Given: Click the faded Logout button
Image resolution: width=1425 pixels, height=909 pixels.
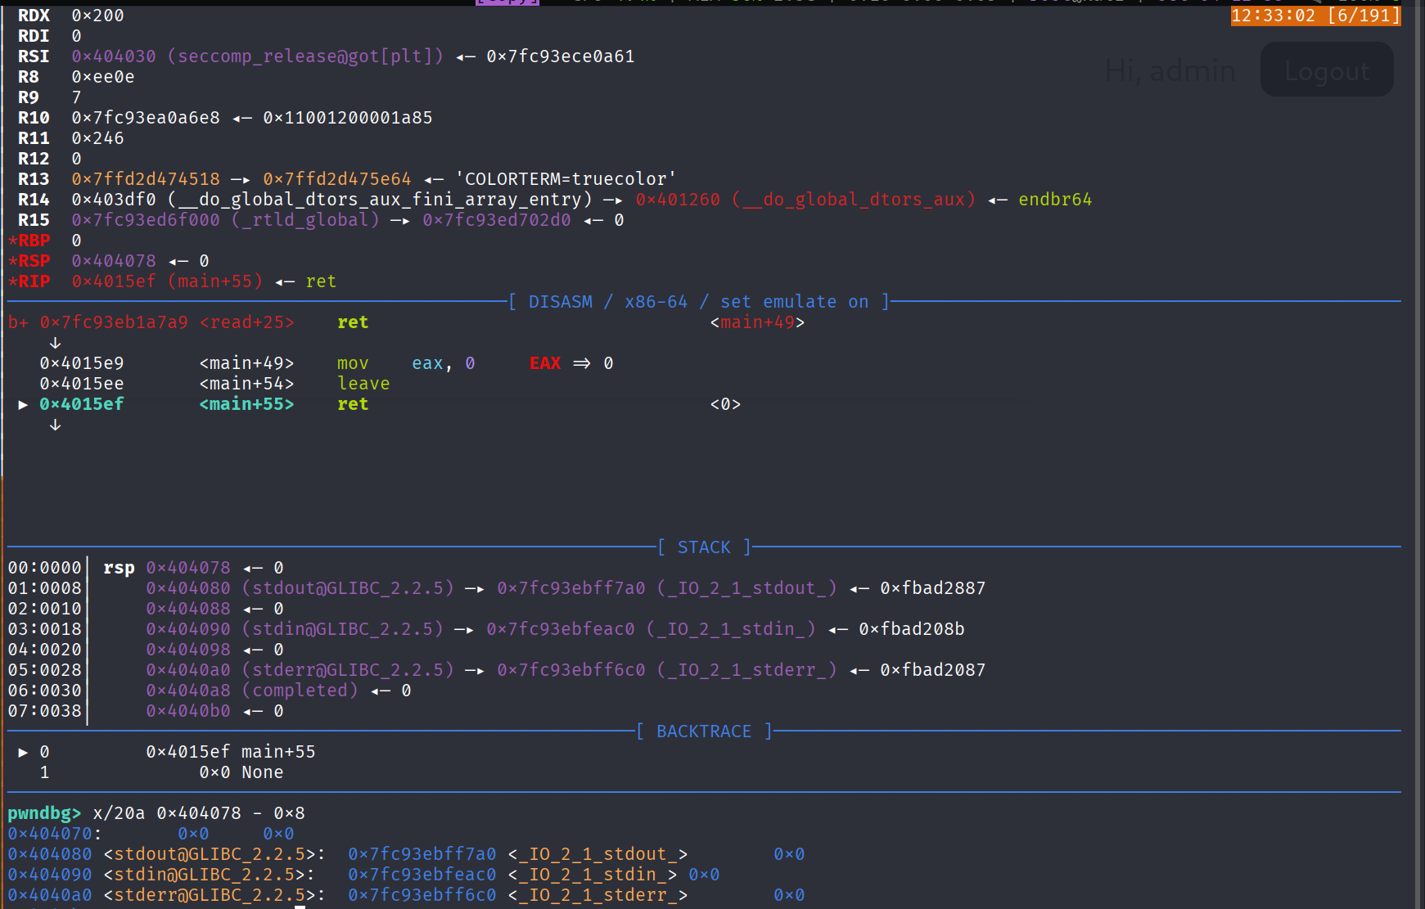Looking at the screenshot, I should click(1326, 71).
